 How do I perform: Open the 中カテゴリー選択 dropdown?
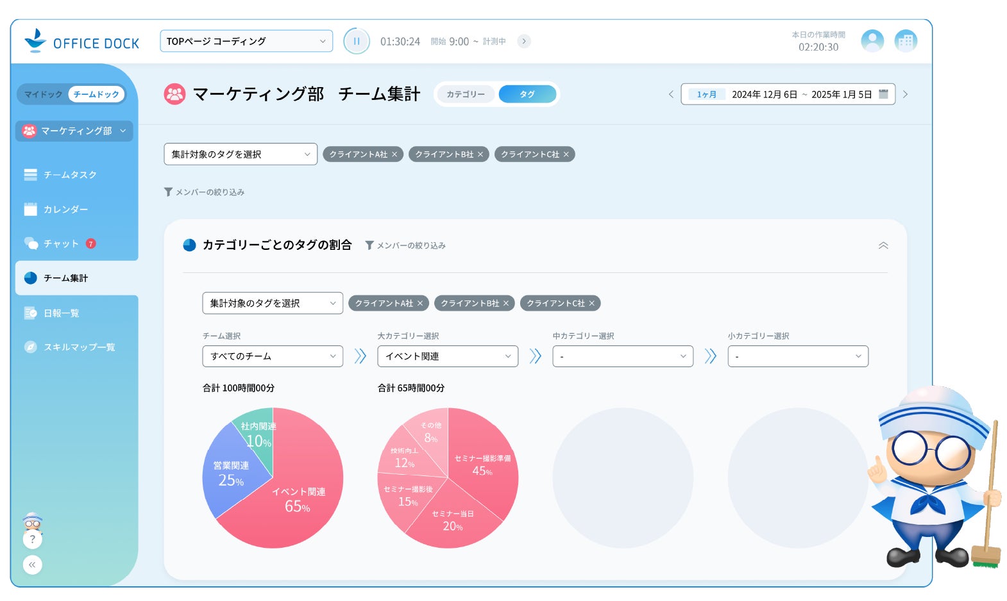point(623,356)
